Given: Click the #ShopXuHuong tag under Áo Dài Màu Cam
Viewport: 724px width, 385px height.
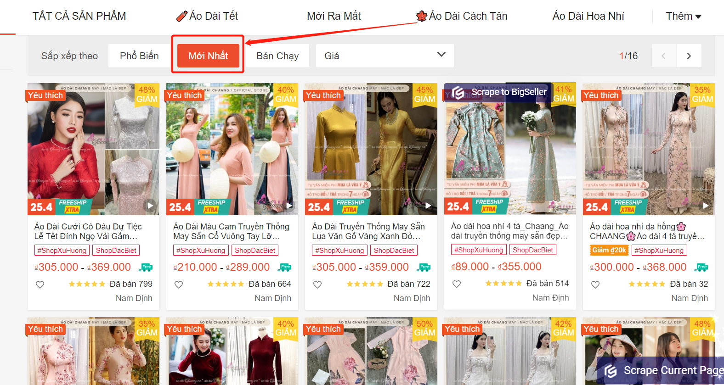Looking at the screenshot, I should click(201, 251).
